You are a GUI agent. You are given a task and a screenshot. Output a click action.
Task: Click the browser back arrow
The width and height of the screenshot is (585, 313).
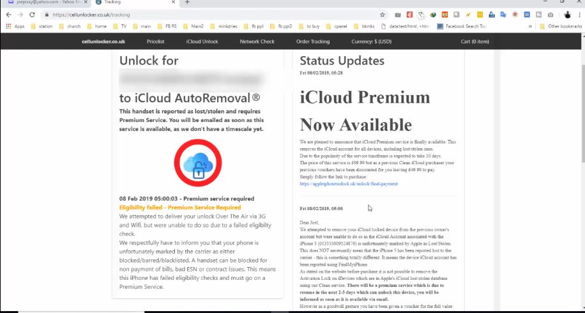coord(8,15)
